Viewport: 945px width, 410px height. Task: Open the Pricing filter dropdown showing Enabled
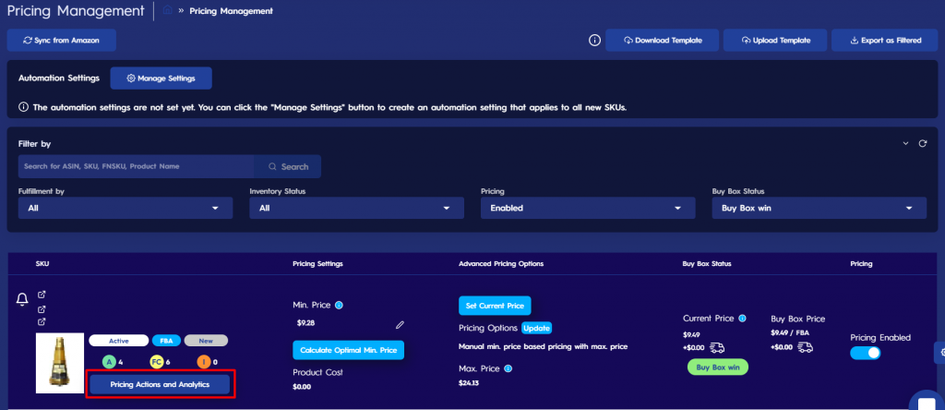click(x=588, y=208)
